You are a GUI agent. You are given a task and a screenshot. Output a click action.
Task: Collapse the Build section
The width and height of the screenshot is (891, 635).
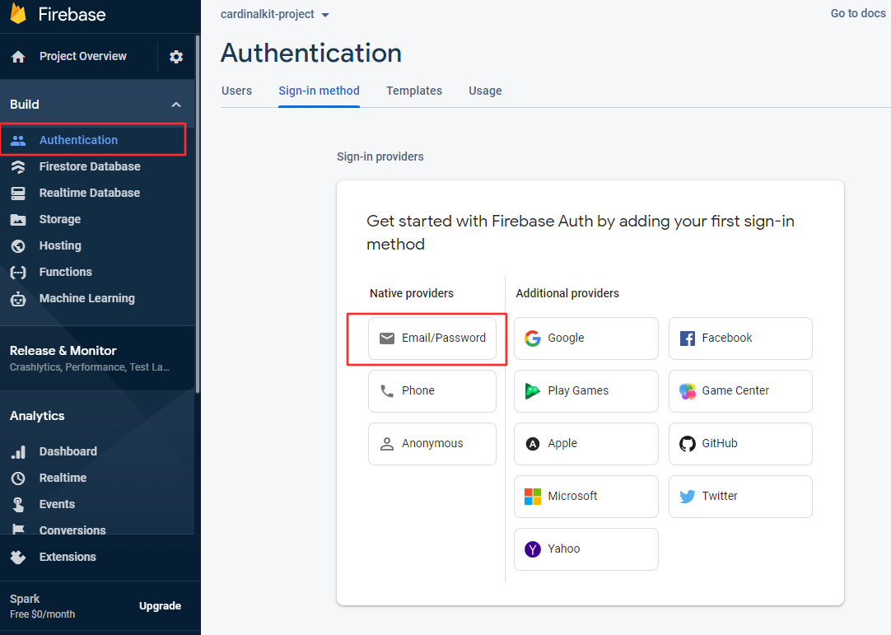pos(175,104)
